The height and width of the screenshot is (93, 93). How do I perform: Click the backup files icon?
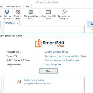[19, 82]
